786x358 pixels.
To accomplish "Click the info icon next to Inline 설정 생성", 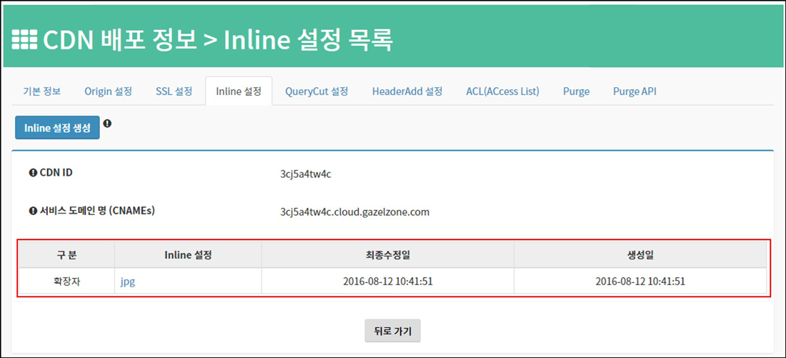I will pos(107,123).
